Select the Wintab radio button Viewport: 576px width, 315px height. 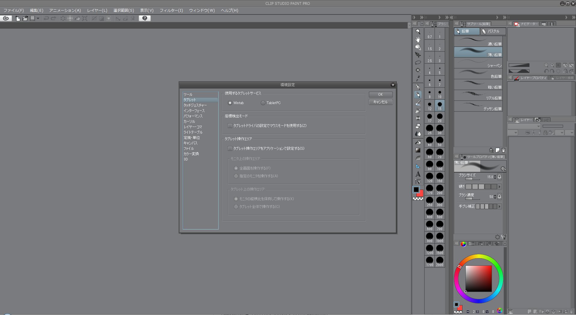[230, 103]
